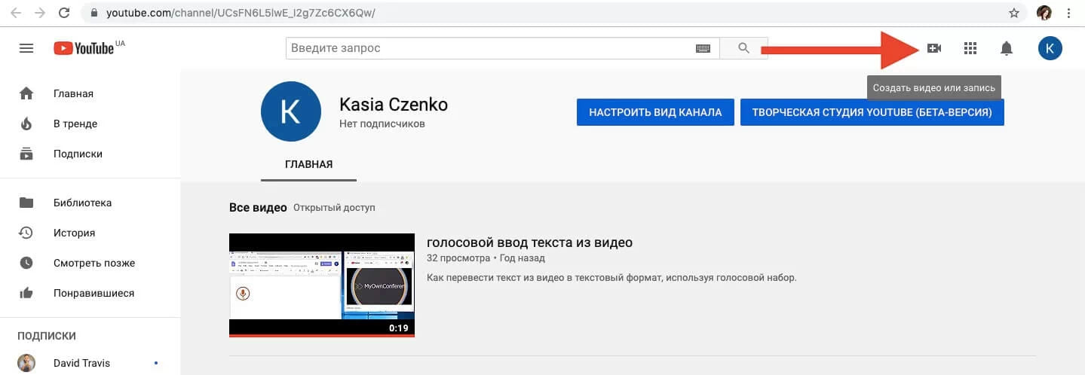Click the Все видео heading link
This screenshot has height=375, width=1085.
pos(258,207)
